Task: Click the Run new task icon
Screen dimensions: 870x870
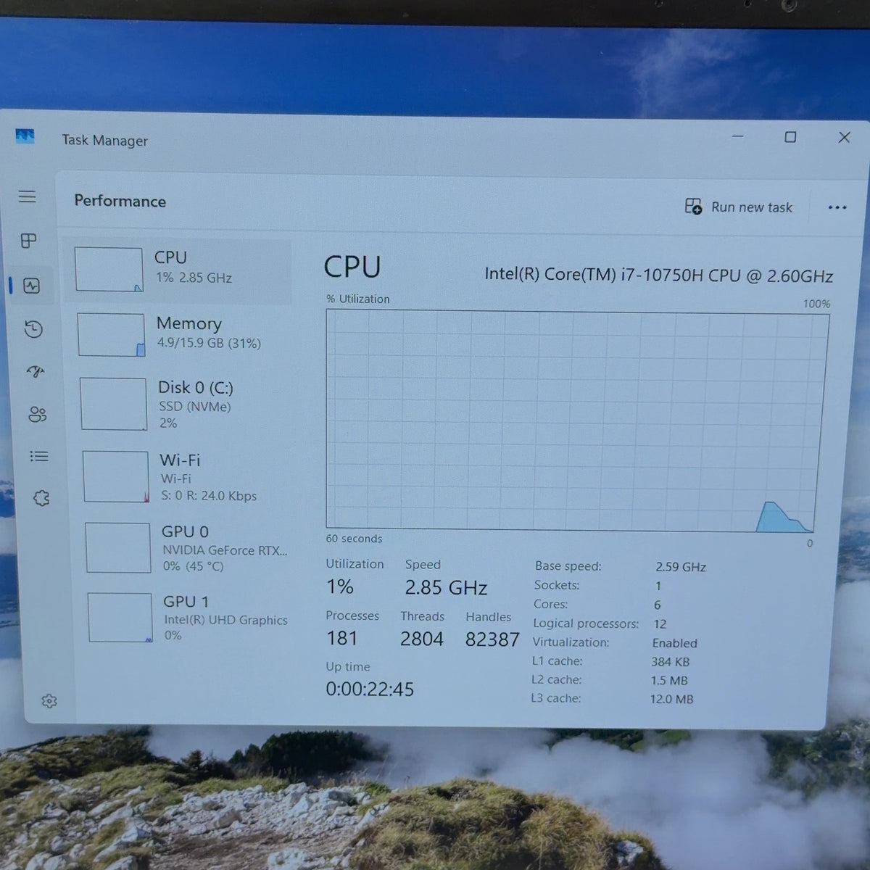Action: [x=693, y=207]
